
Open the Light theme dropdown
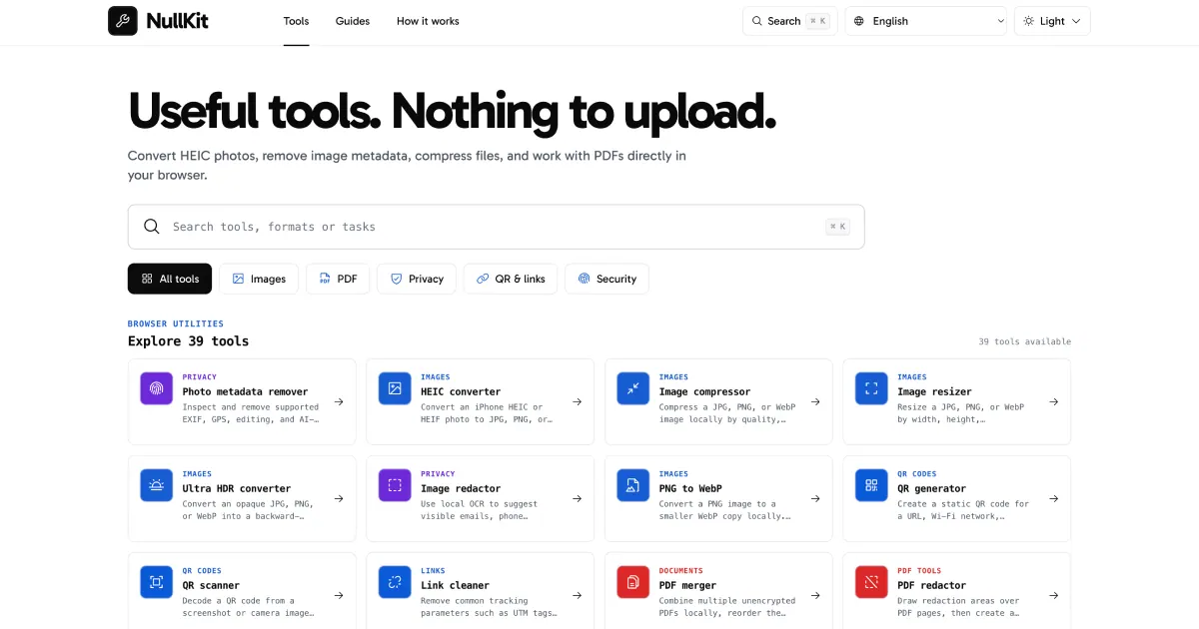[1052, 21]
